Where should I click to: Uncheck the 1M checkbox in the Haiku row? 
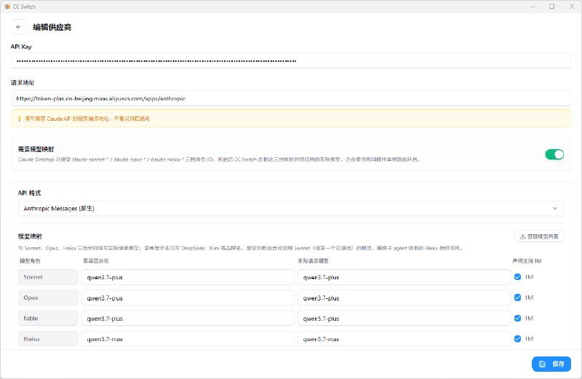pyautogui.click(x=517, y=339)
